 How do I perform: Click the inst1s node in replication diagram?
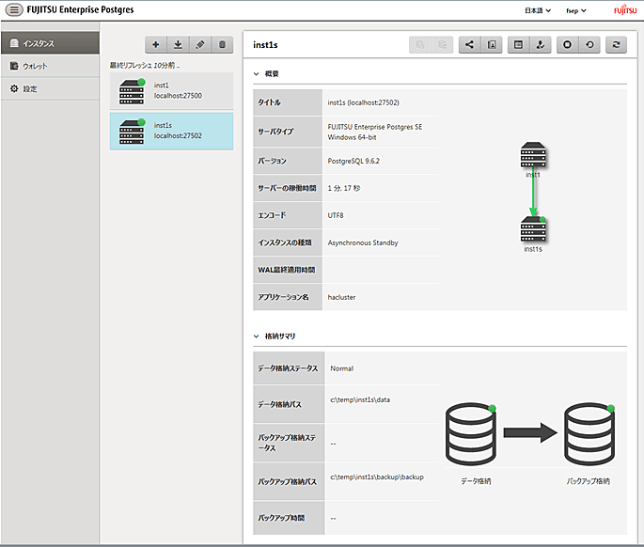pyautogui.click(x=533, y=229)
